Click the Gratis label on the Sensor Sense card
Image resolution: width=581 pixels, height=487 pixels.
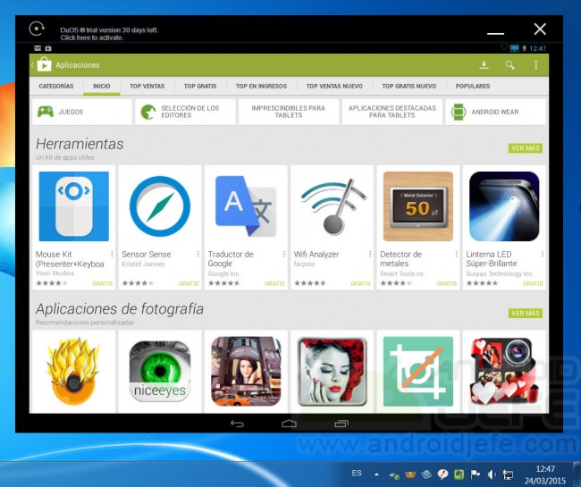pyautogui.click(x=189, y=283)
